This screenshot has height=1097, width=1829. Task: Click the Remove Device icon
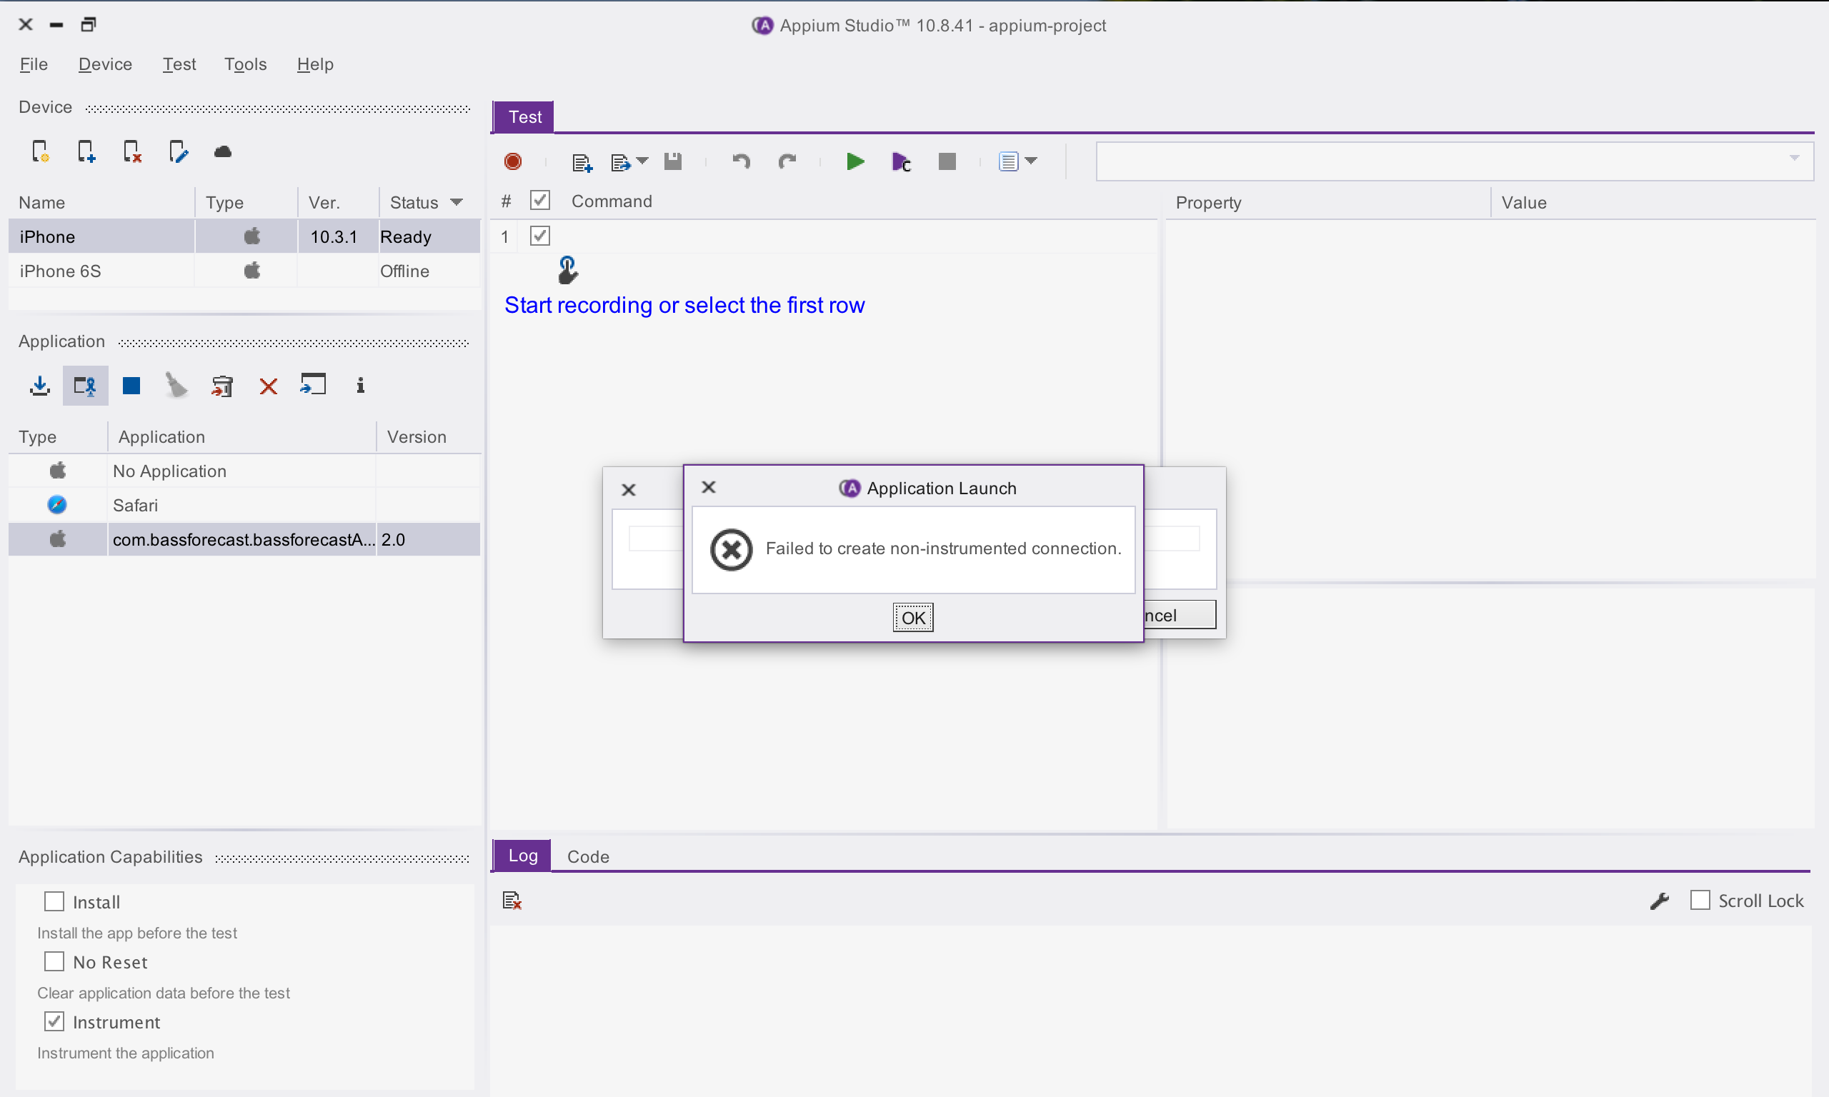click(131, 151)
